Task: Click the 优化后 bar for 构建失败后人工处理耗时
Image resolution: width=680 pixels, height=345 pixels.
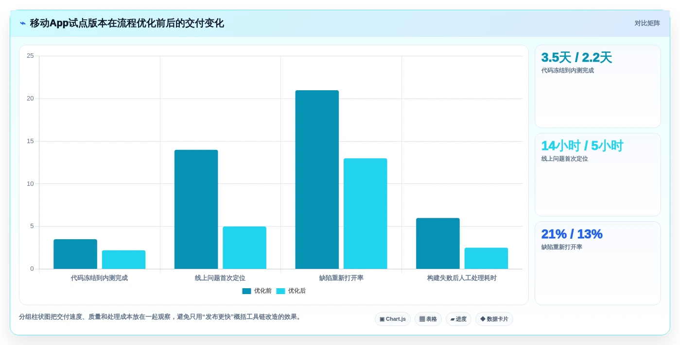Action: click(486, 258)
